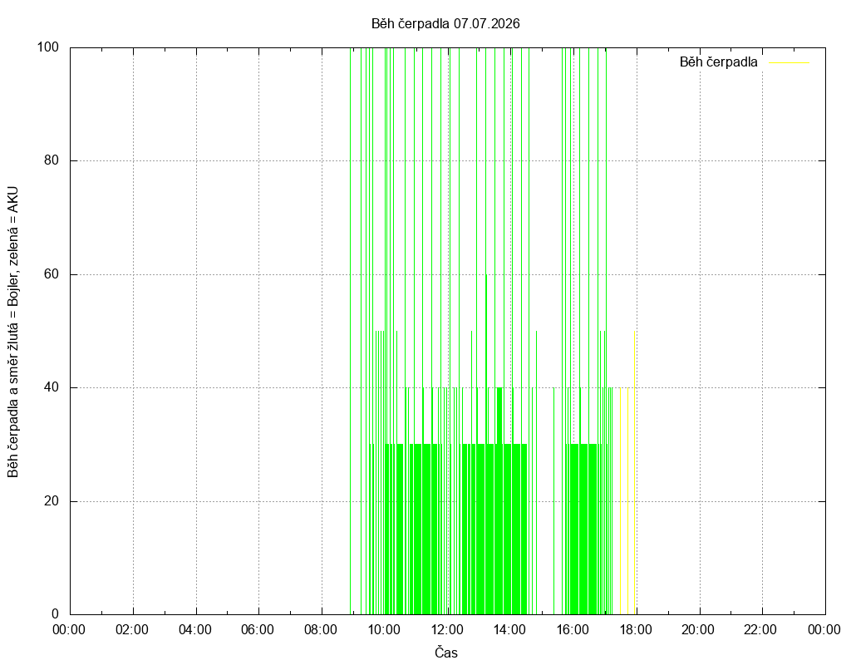851x665 pixels.
Task: Click the time tick label 22:00
Action: tap(761, 630)
